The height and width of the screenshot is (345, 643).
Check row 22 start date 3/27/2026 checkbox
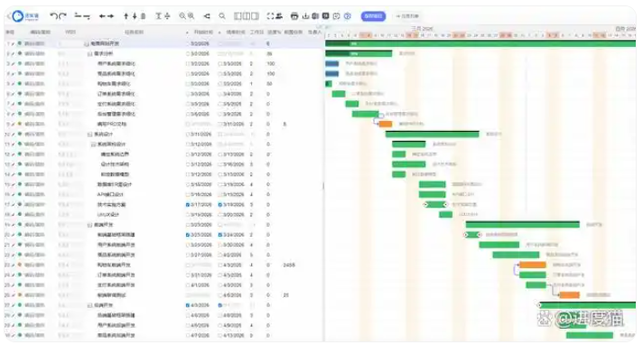(188, 255)
